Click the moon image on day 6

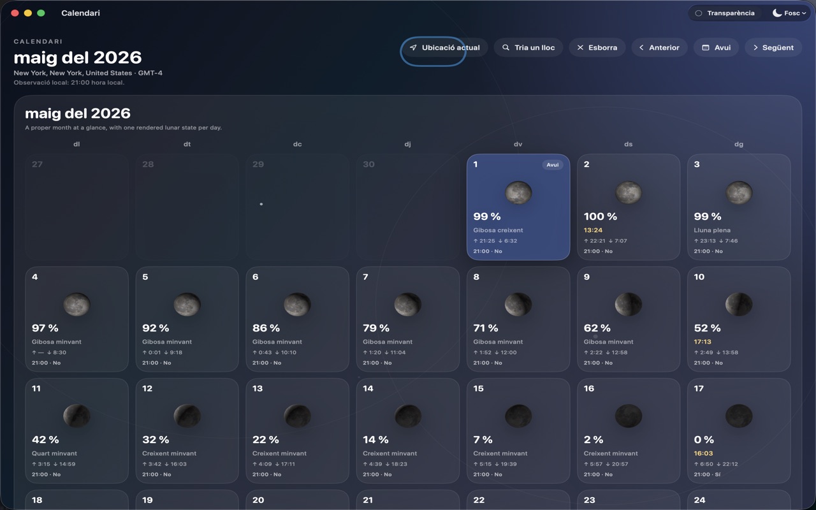pyautogui.click(x=297, y=305)
